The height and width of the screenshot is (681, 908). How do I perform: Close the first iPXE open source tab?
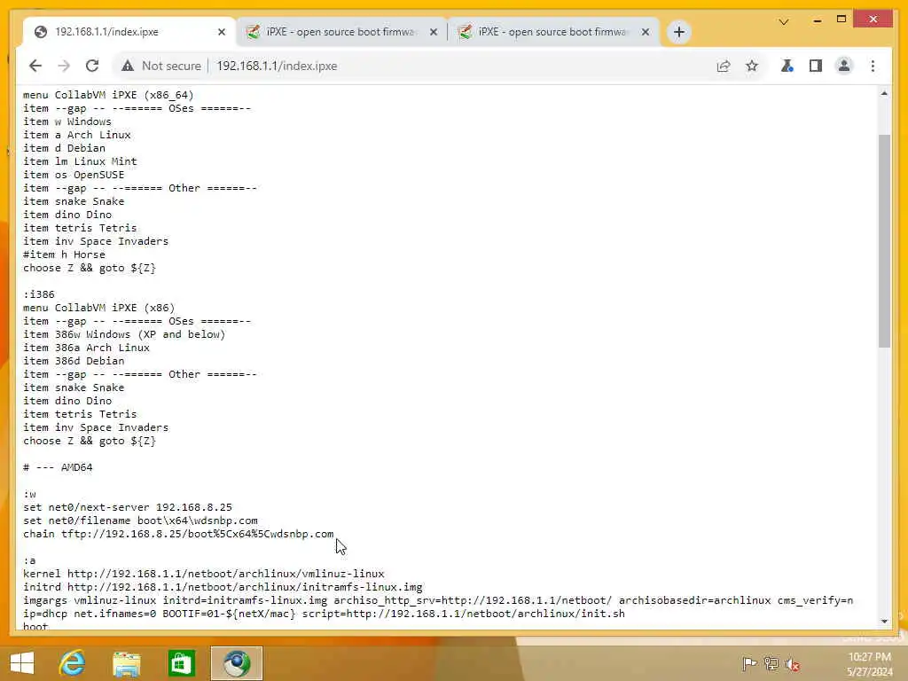433,32
